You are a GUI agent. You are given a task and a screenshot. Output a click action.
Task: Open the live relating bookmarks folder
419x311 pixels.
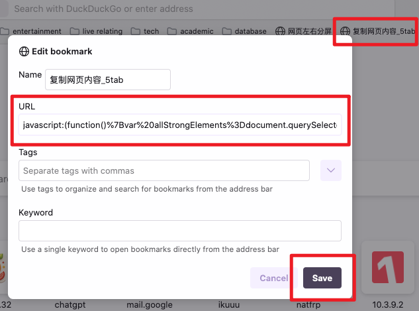96,31
